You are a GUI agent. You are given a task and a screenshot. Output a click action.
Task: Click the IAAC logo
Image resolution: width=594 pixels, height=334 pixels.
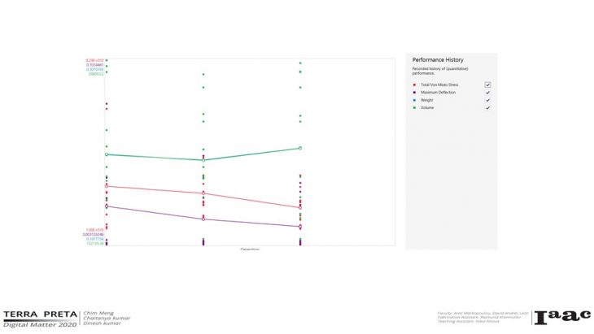coord(561,315)
